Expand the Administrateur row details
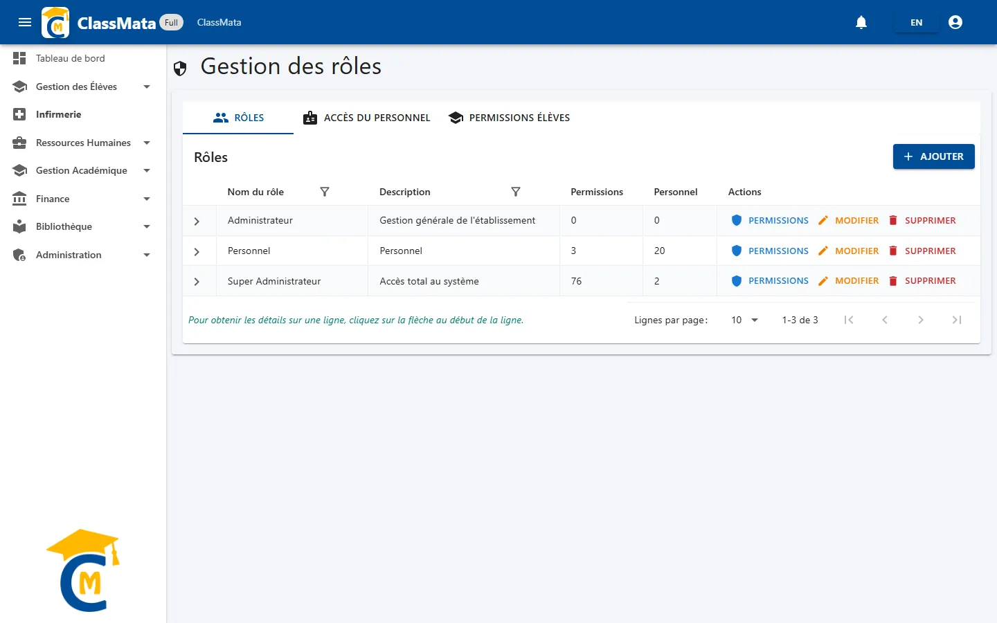Screen dimensions: 997x623 (x=197, y=222)
